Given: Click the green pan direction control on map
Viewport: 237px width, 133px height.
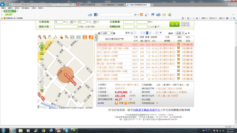Looking at the screenshot, I should 42,46.
